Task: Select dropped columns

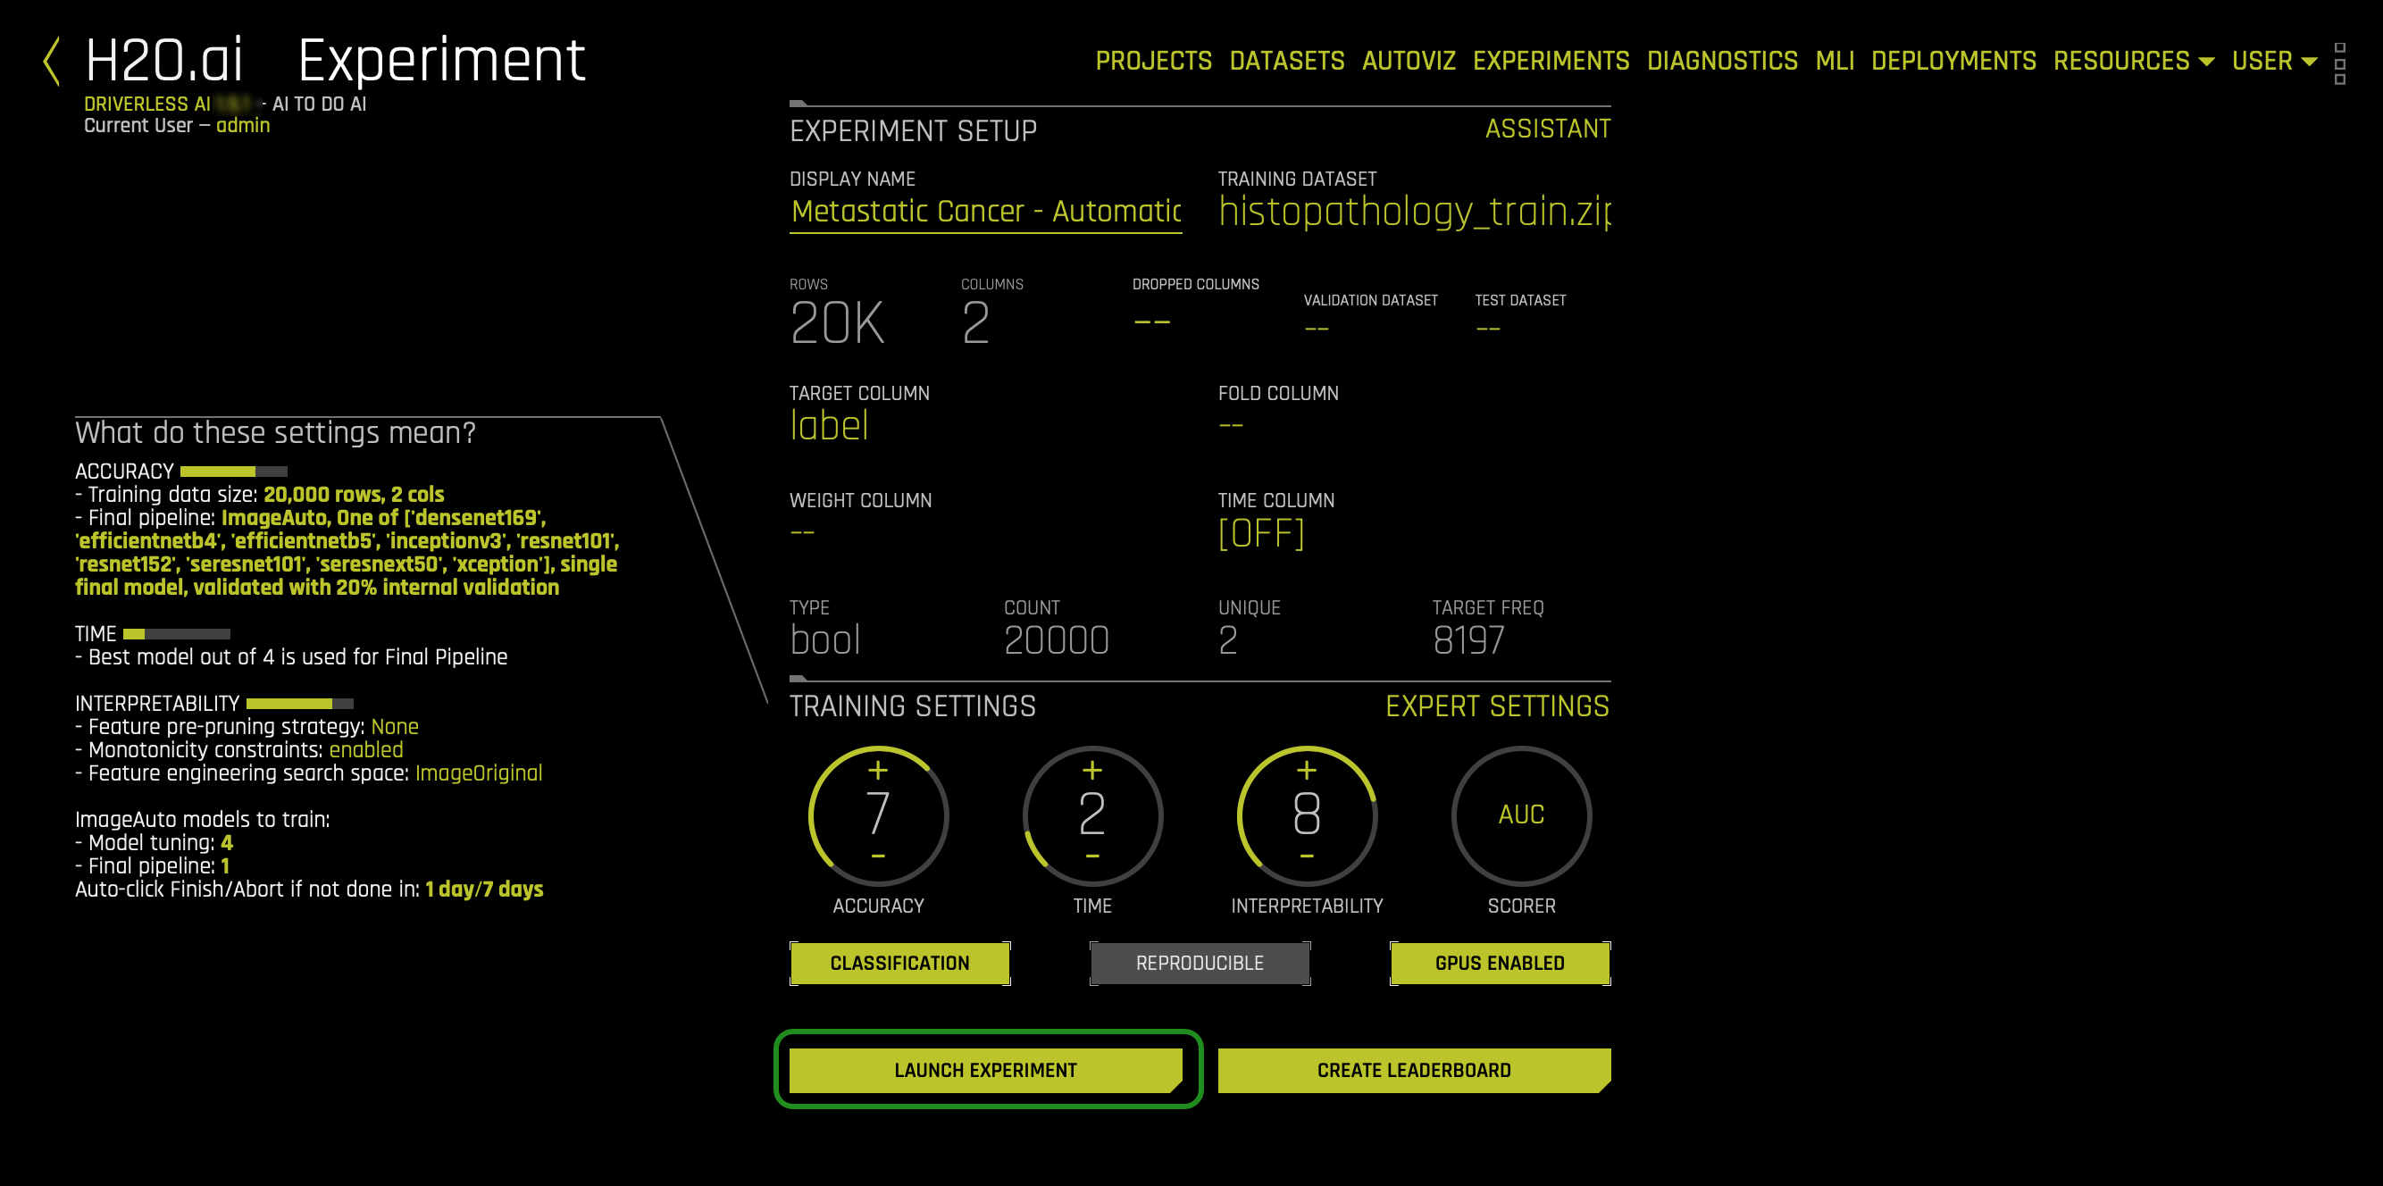Action: (1151, 322)
